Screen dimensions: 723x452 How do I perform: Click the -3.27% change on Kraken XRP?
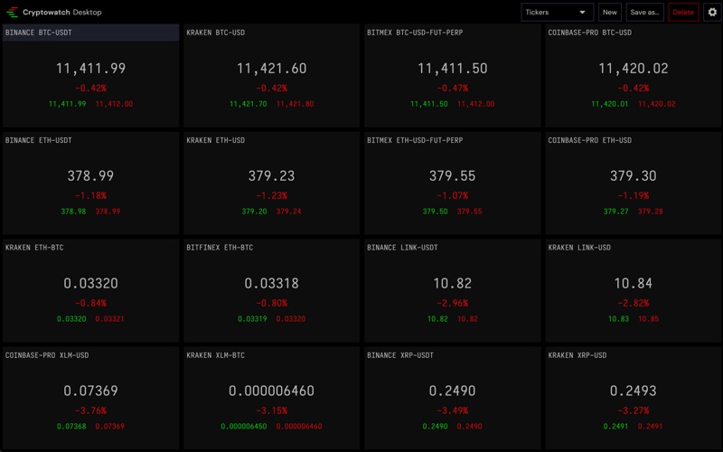click(634, 410)
